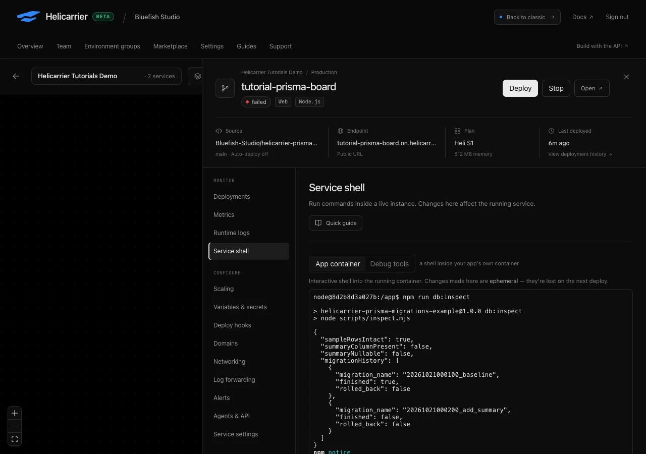Go to Deploy hooks
Image resolution: width=646 pixels, height=454 pixels.
249,325
